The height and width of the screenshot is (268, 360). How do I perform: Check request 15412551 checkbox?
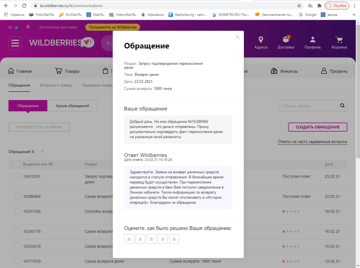tap(17, 176)
